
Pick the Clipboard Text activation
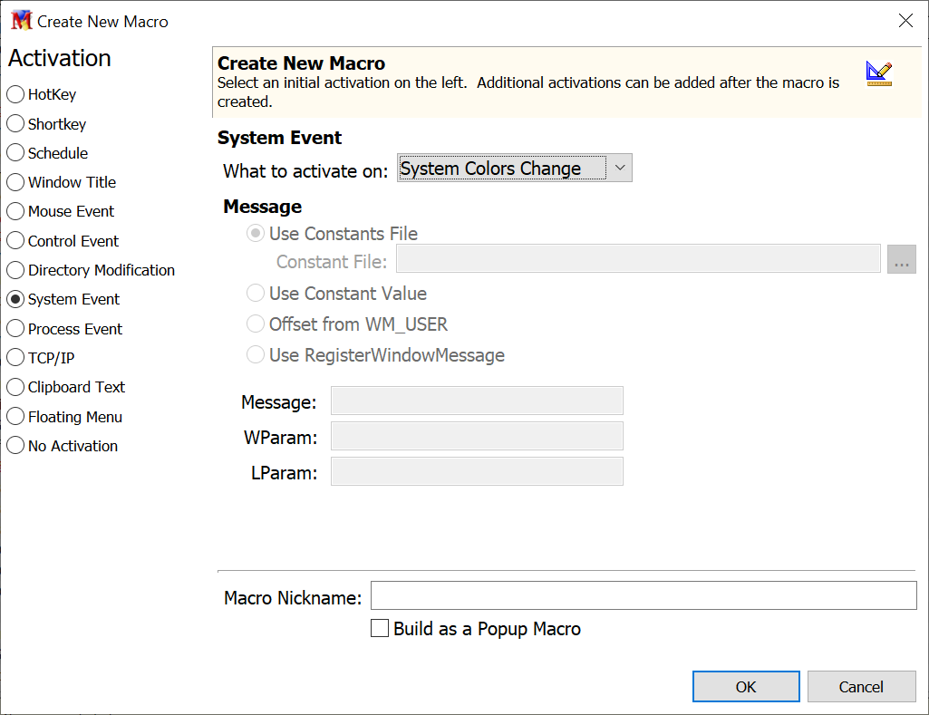[15, 387]
